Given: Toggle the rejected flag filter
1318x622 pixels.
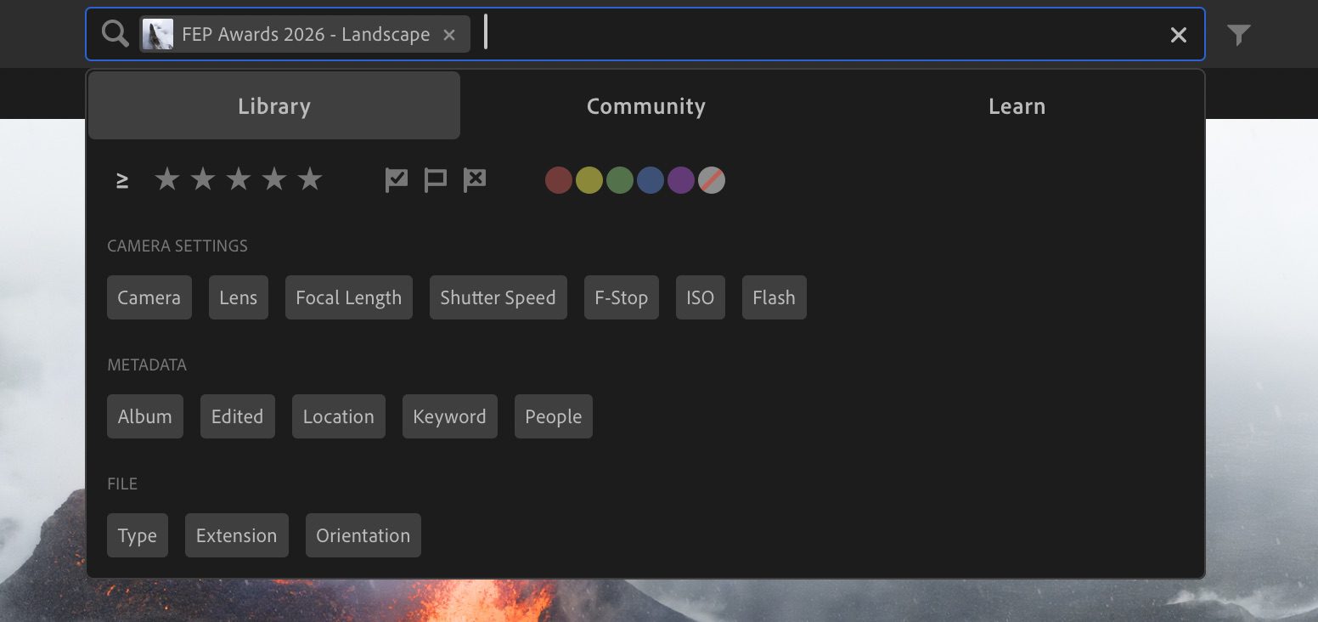Looking at the screenshot, I should pos(475,180).
